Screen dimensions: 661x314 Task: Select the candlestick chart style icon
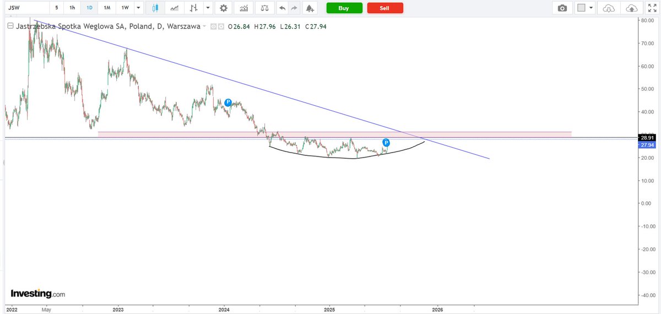click(x=155, y=8)
